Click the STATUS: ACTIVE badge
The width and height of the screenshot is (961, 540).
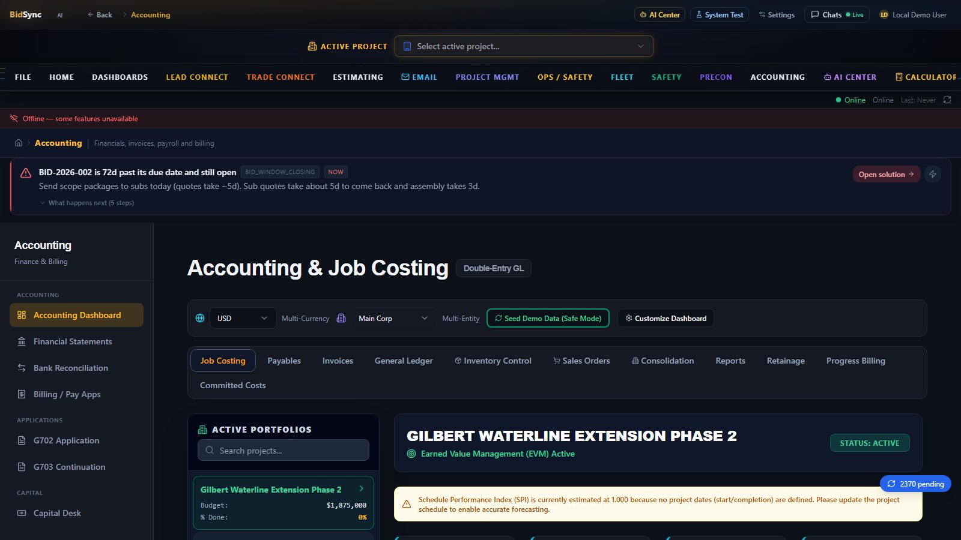(870, 443)
